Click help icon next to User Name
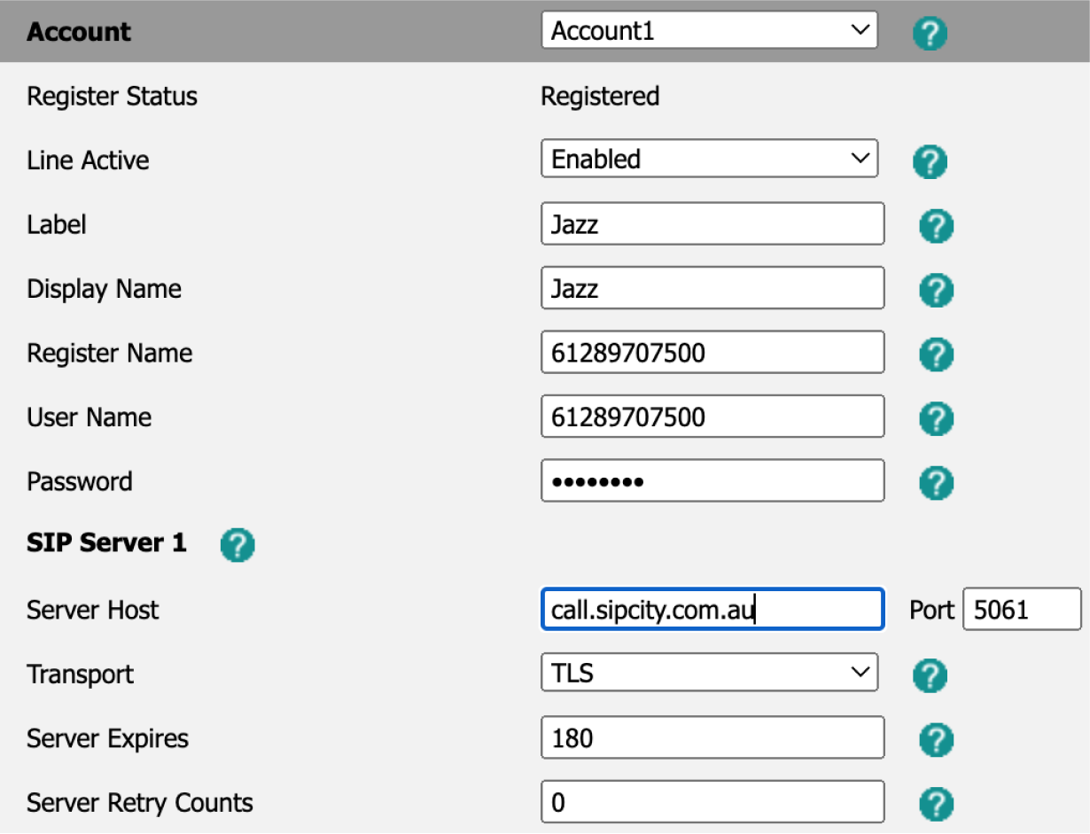Viewport: 1090px width, 834px height. (936, 418)
